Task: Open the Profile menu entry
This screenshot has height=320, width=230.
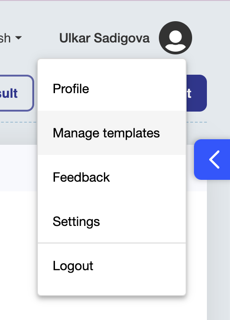Action: click(112, 89)
